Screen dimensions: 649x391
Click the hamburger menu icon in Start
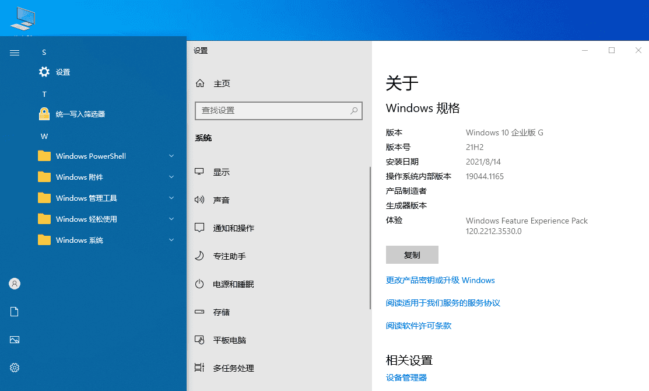click(15, 53)
